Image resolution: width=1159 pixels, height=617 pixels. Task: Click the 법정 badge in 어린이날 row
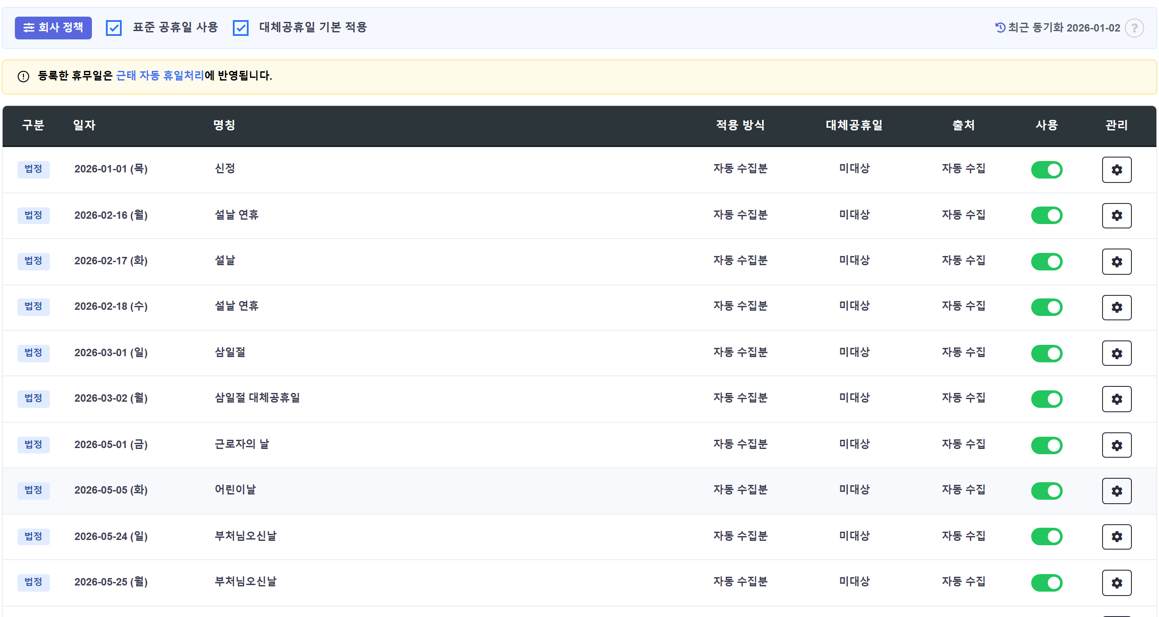pos(33,490)
